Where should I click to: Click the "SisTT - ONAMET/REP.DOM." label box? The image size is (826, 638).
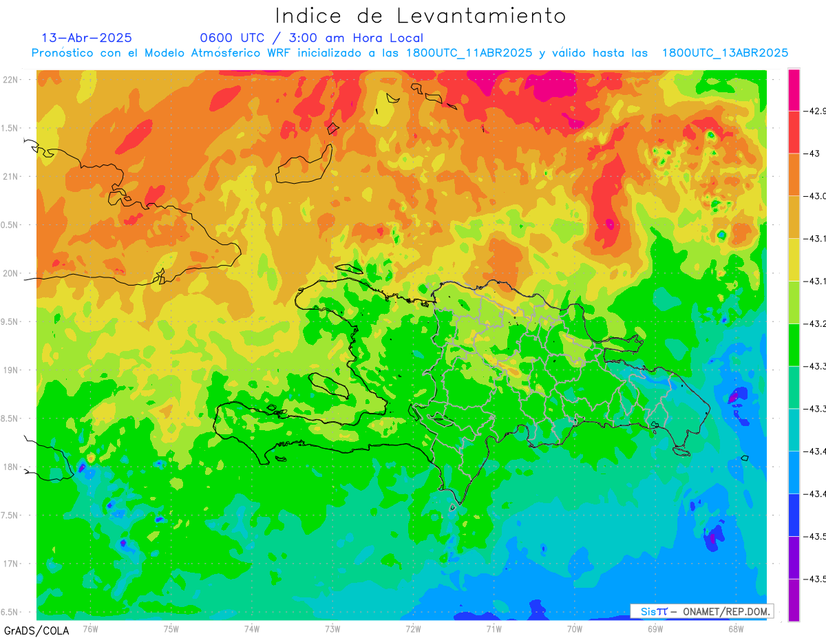point(701,611)
